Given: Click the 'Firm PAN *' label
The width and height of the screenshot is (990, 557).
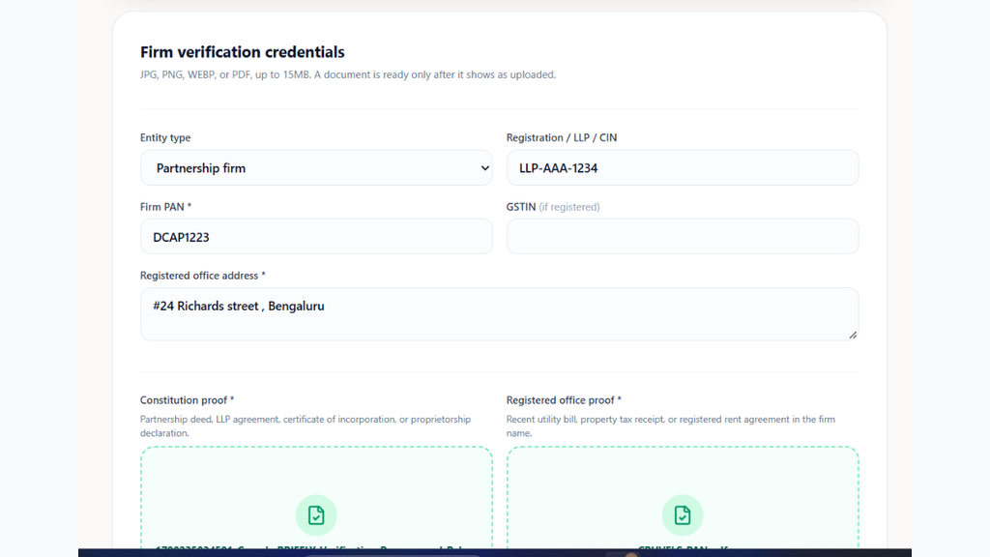Looking at the screenshot, I should [x=165, y=207].
